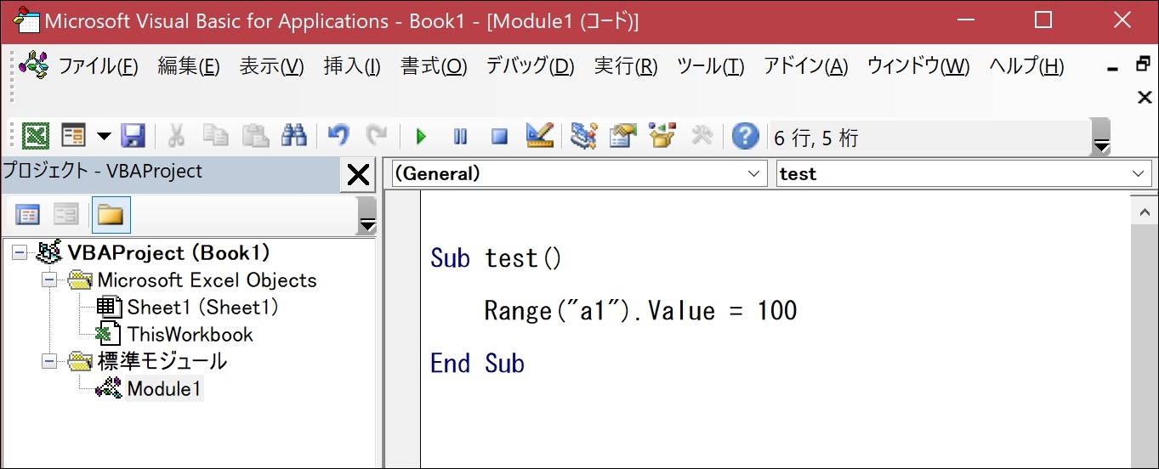Select Module1 in the project tree
The image size is (1159, 469).
pos(164,389)
